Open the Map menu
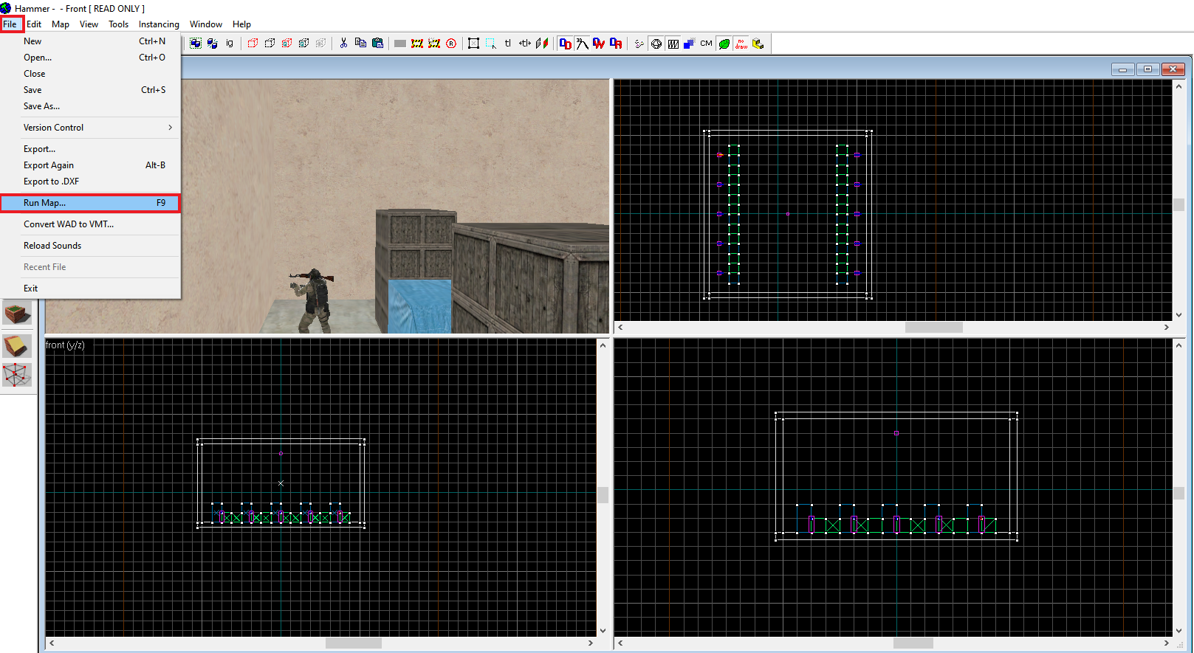 coord(61,24)
